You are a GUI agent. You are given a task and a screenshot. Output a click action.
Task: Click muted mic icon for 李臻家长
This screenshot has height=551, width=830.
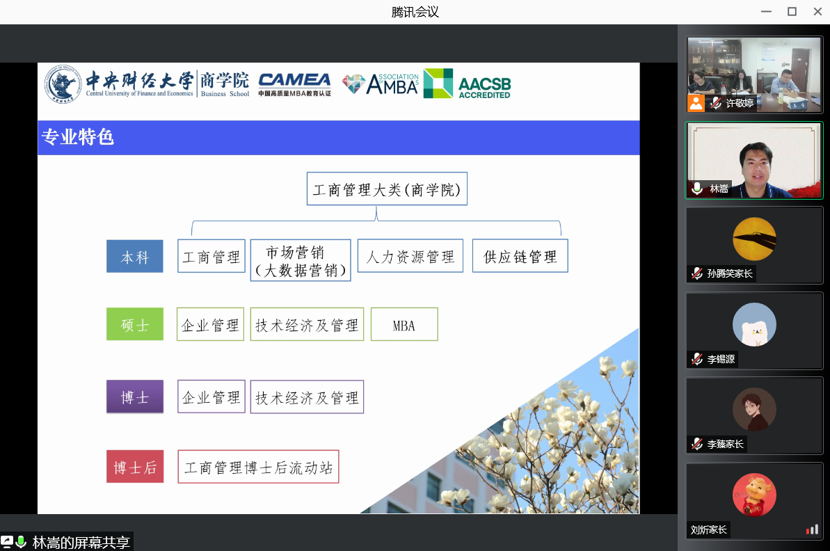click(696, 444)
